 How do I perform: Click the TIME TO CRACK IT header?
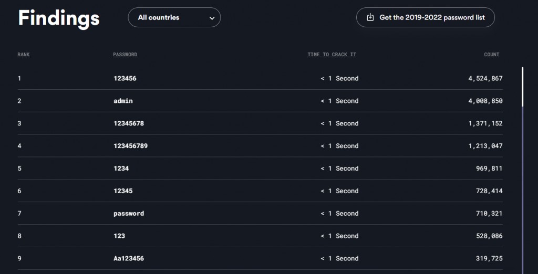(x=332, y=55)
